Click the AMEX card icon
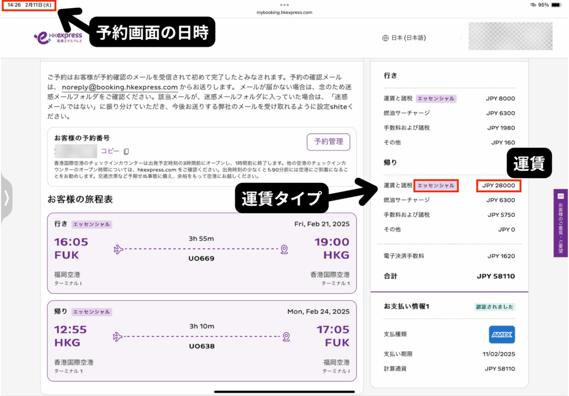Viewport: 569px width, 396px height. click(x=502, y=334)
